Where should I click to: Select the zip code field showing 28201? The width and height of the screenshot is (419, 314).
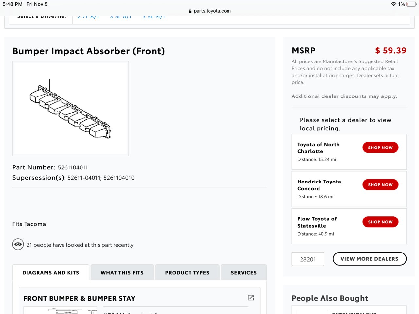pyautogui.click(x=308, y=259)
